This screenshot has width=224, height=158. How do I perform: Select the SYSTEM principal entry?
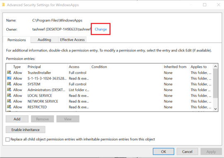click(34, 84)
